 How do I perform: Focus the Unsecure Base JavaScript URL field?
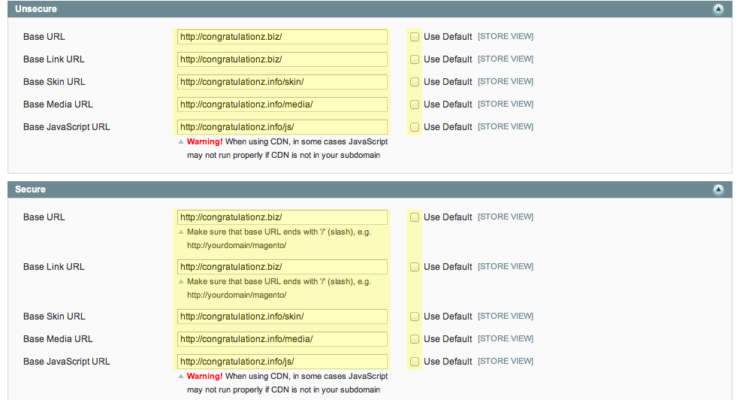(282, 127)
